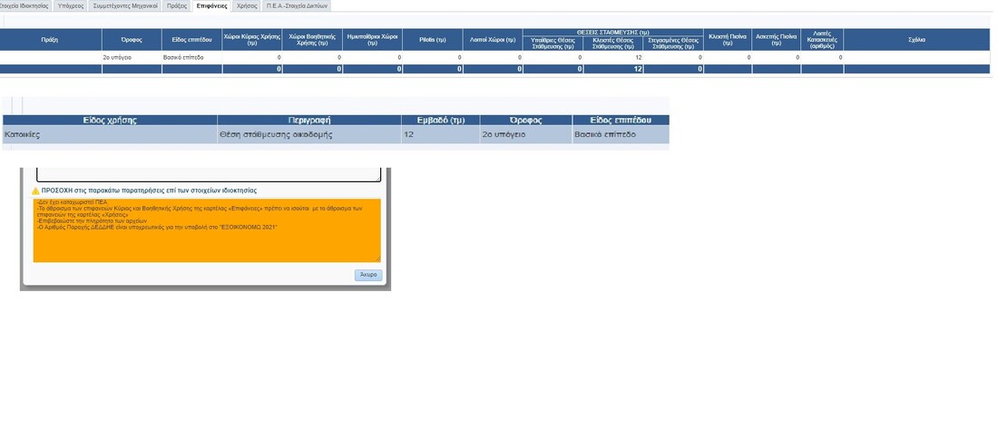Open the Π.Ε.Α.-Στοιχεία Δικτύων tab
This screenshot has height=429, width=998.
tap(297, 5)
